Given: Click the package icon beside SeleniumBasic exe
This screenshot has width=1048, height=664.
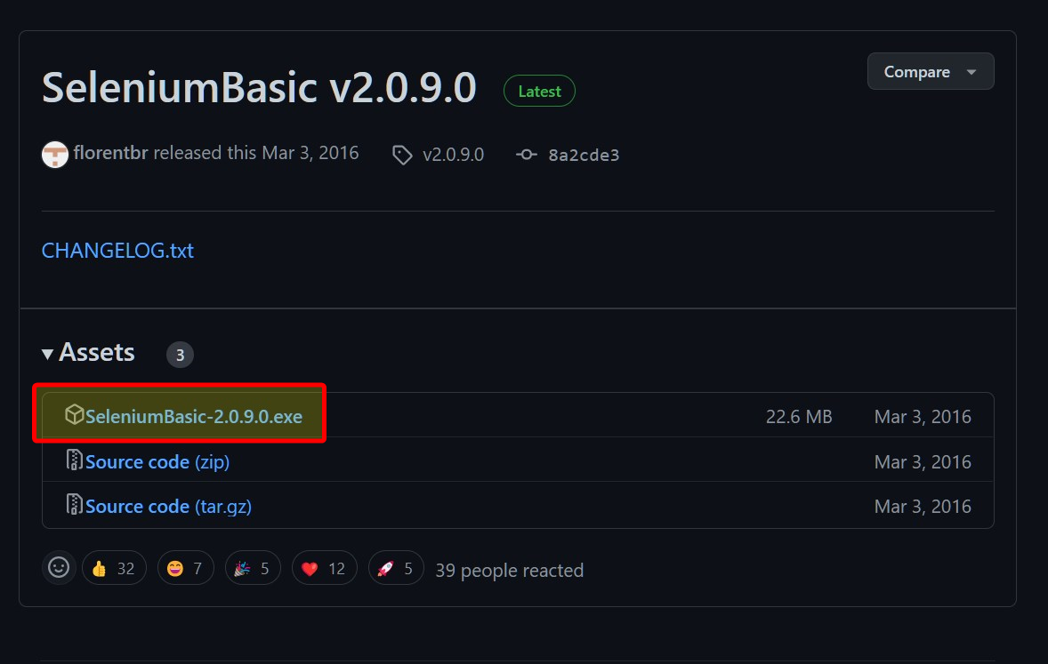Looking at the screenshot, I should (74, 415).
